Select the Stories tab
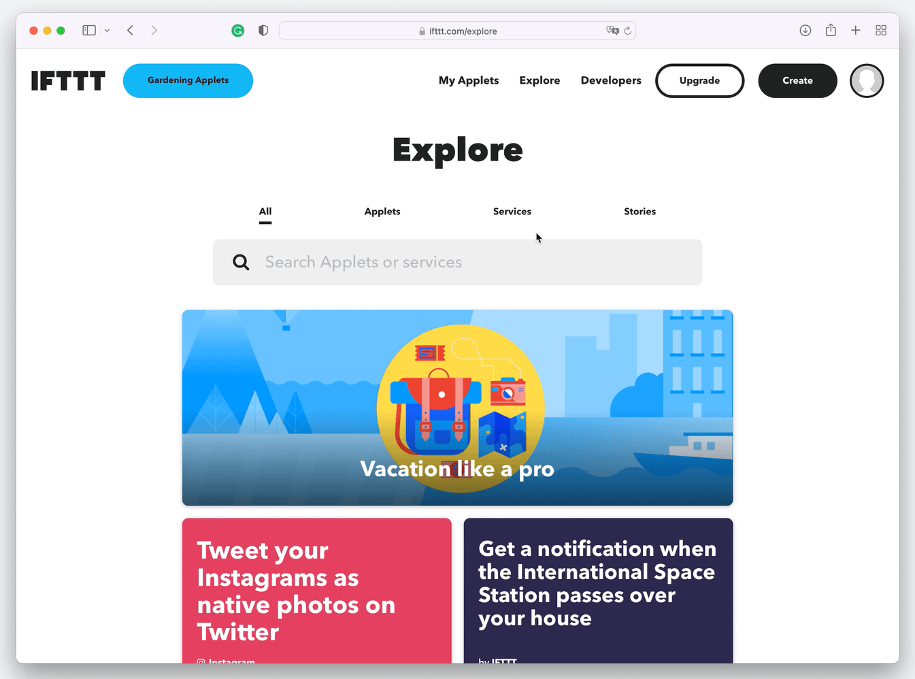 [x=640, y=212]
